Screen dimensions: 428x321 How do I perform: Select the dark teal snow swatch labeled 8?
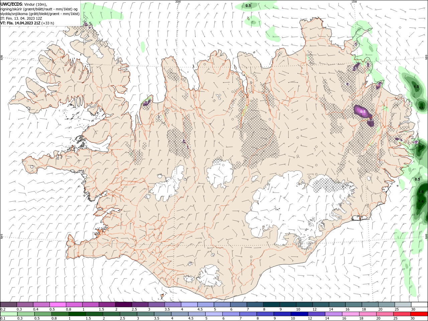coord(271,305)
